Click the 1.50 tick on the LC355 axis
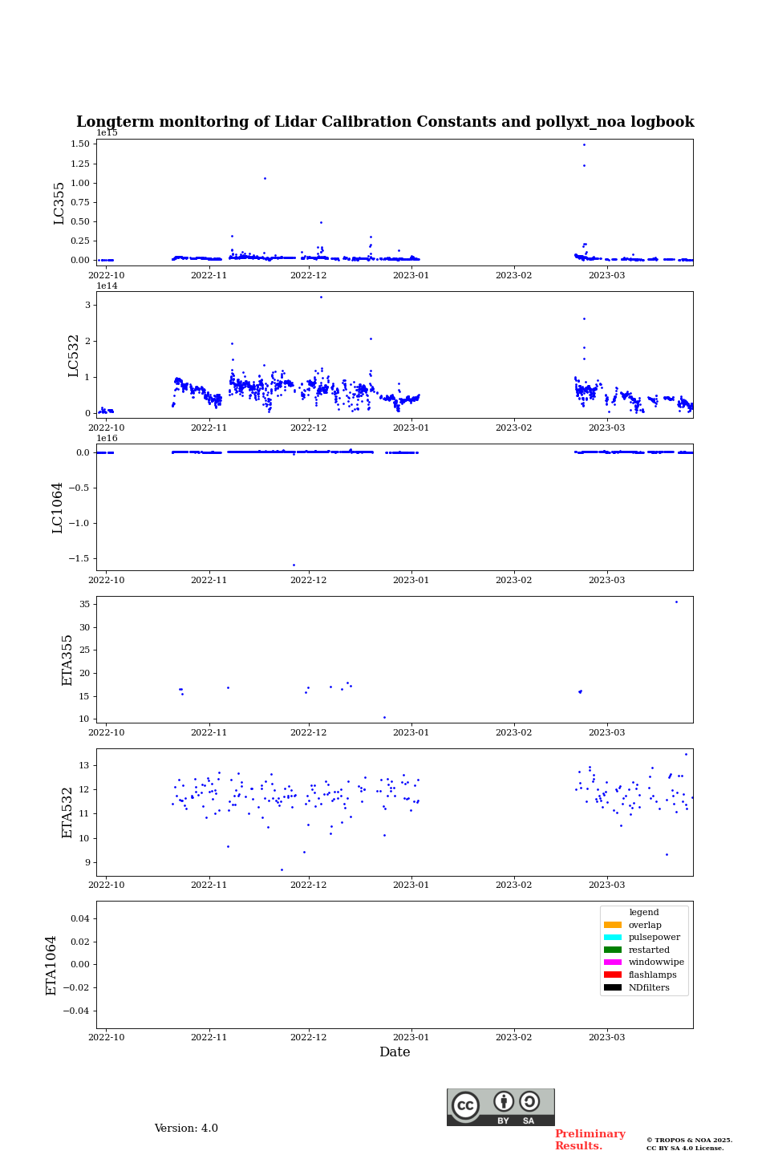Screen dimensions: 770x1155 [x=80, y=144]
